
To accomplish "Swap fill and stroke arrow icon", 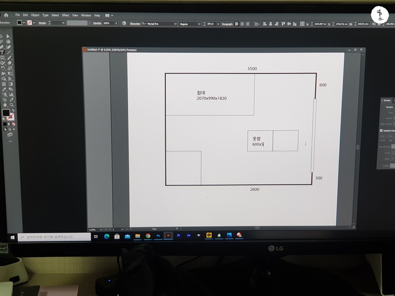I will coord(13,110).
